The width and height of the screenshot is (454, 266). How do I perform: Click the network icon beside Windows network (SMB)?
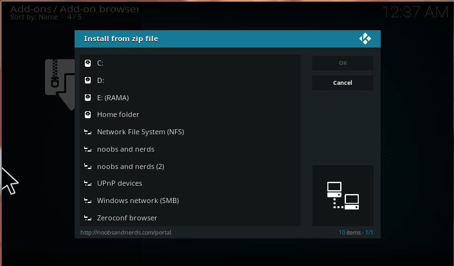(87, 200)
